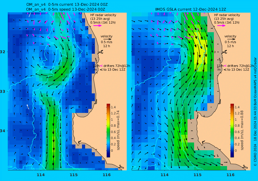
Task: Click 'HF radar velocity' label in left map
Action: [x=103, y=15]
